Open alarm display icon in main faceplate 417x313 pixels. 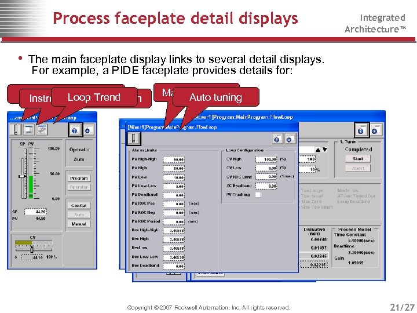(x=16, y=130)
